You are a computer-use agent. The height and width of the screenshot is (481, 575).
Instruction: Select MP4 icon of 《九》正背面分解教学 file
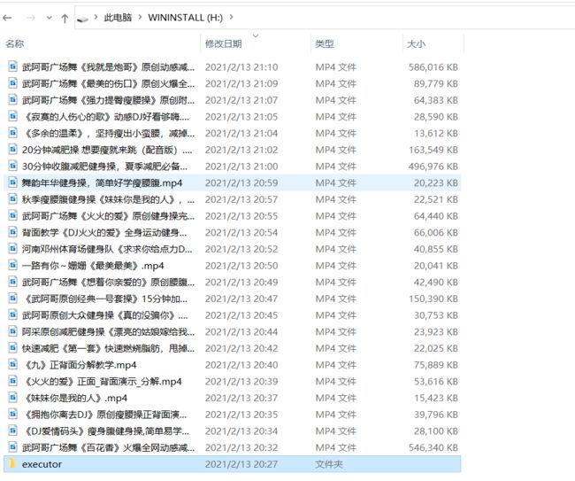(13, 364)
